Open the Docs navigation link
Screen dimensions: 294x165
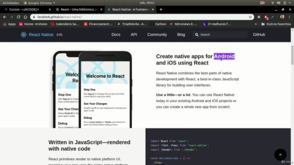pyautogui.click(x=116, y=35)
